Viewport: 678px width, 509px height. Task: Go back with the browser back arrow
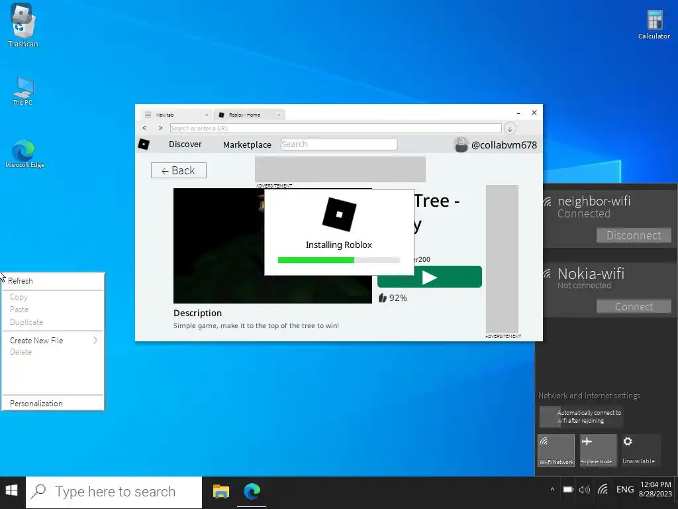coord(144,128)
